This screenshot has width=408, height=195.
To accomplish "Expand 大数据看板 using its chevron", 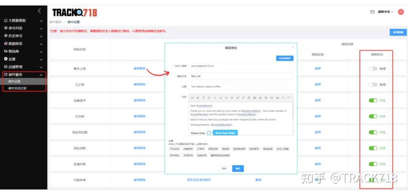I will click(41, 21).
